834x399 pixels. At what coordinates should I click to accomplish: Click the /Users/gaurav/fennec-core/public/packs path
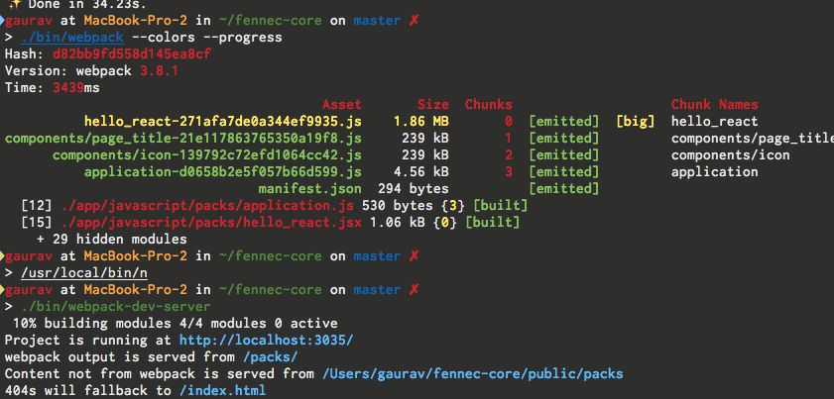(472, 374)
